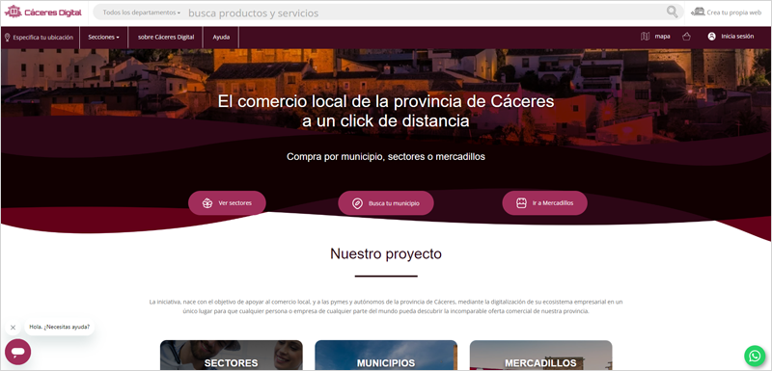Open the Cáceres Digital logo home link

[42, 12]
